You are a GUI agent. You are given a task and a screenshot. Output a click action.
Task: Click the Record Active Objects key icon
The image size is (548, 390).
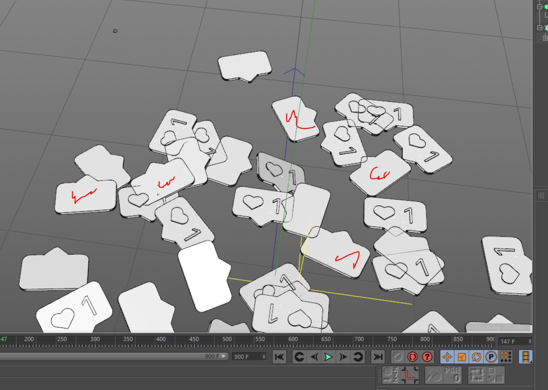coord(398,357)
